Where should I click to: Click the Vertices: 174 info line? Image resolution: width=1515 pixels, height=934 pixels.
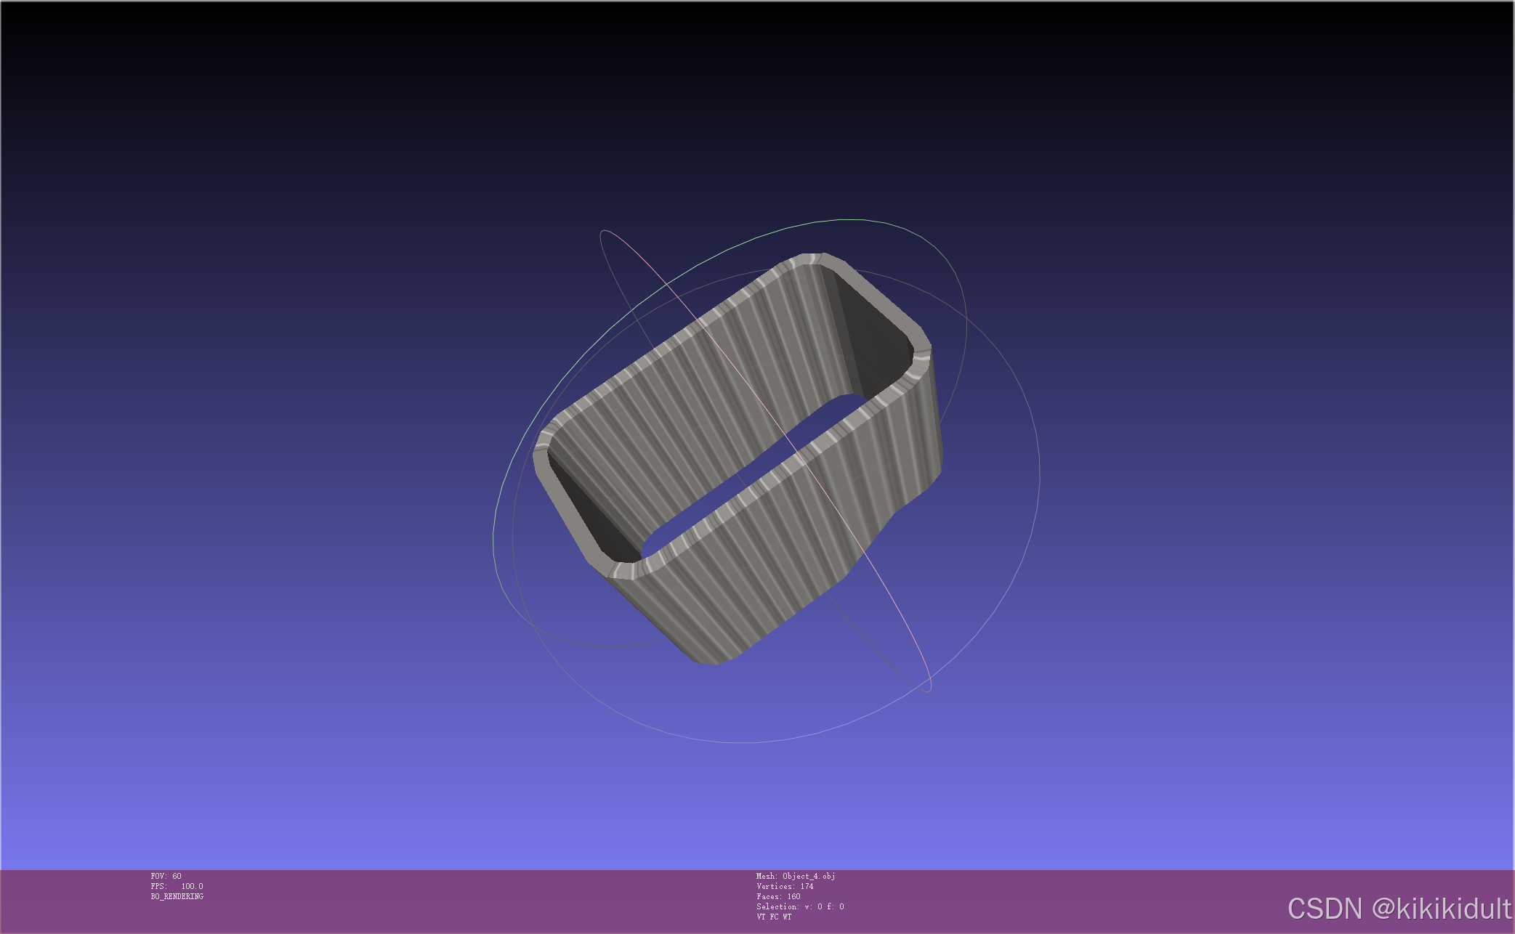[784, 886]
